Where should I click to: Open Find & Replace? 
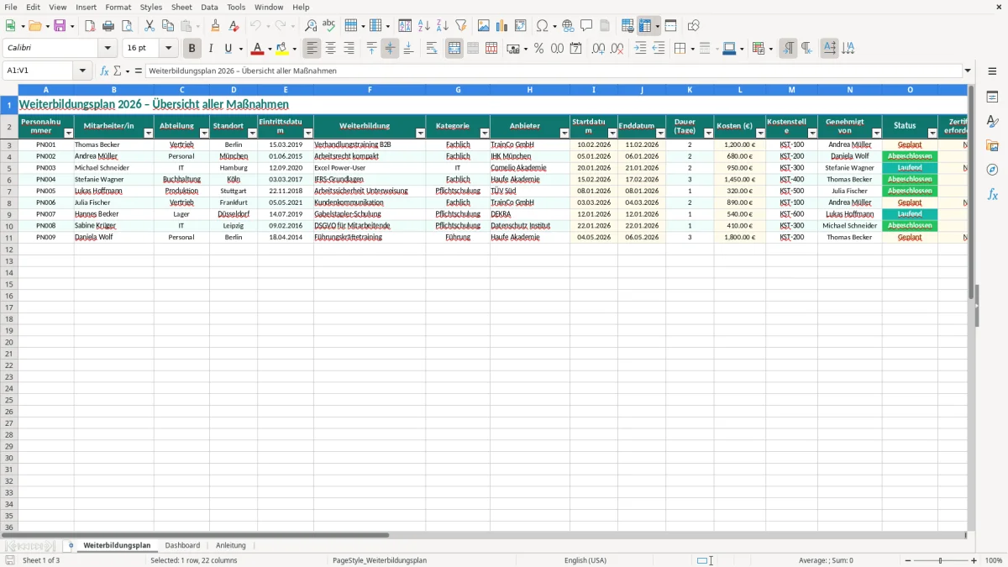tap(311, 26)
